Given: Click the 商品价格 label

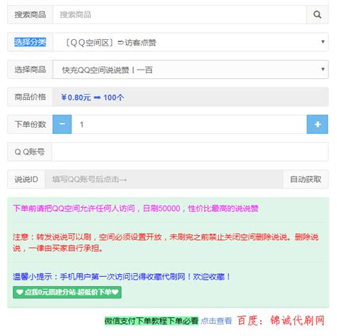Looking at the screenshot, I should [x=30, y=97].
